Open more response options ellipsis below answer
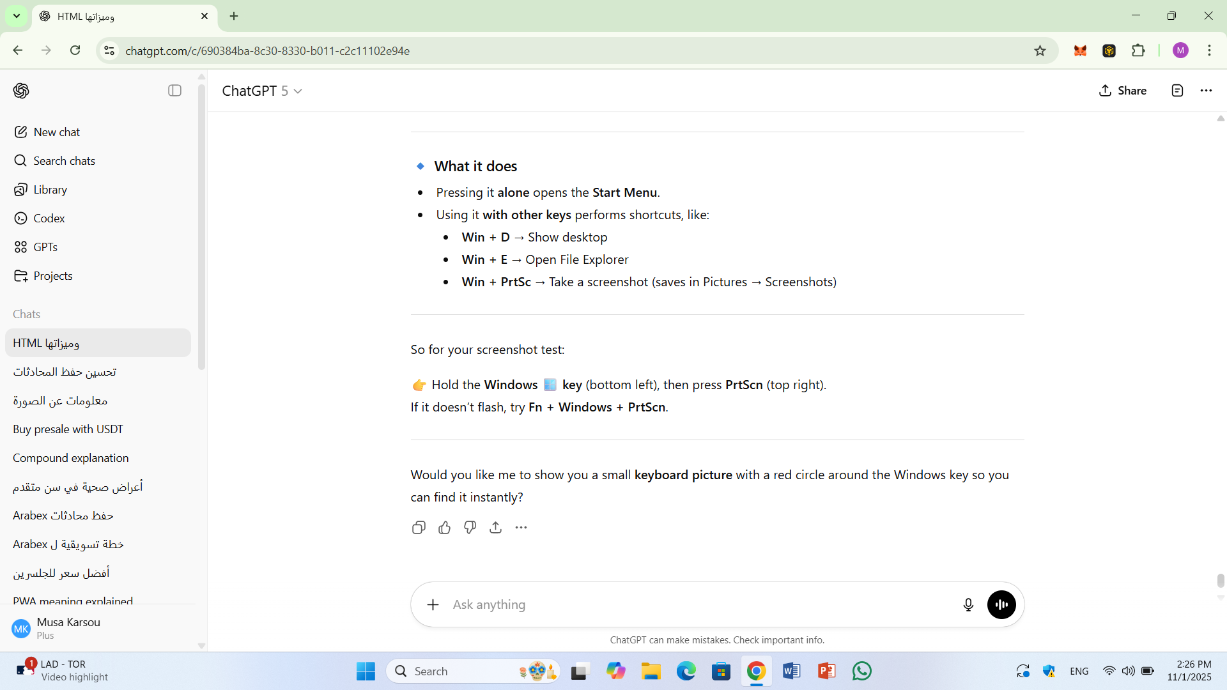Viewport: 1227px width, 690px height. 521,528
